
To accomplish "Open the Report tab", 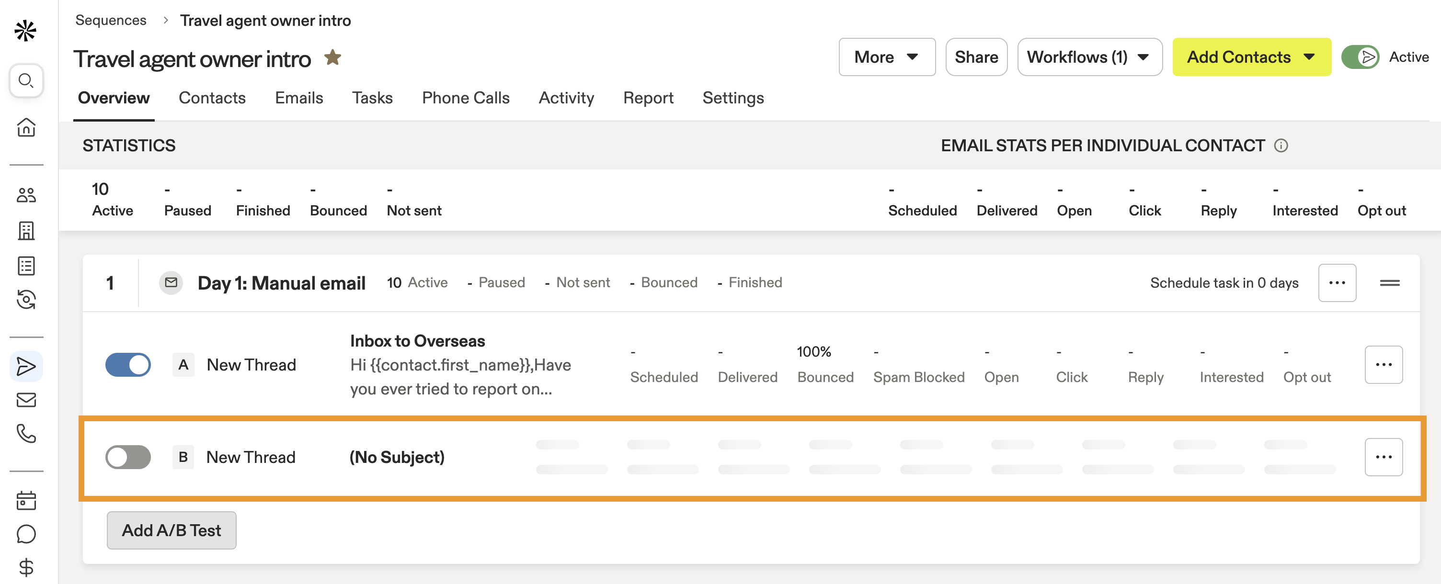I will tap(648, 98).
